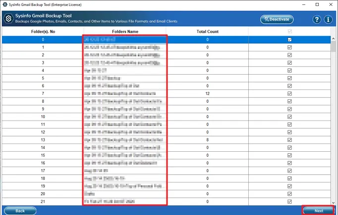Viewport: 338px width, 215px height.
Task: Select total count value 12 in row 7
Action: click(x=207, y=93)
